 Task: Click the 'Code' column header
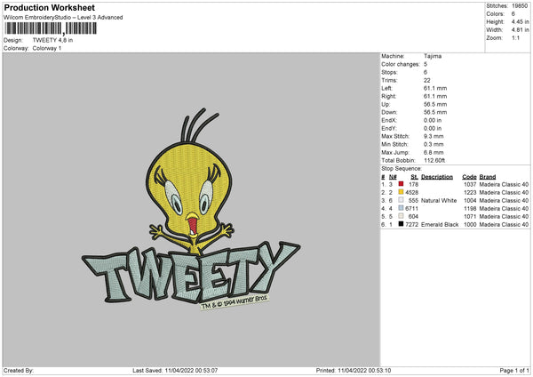pos(469,177)
